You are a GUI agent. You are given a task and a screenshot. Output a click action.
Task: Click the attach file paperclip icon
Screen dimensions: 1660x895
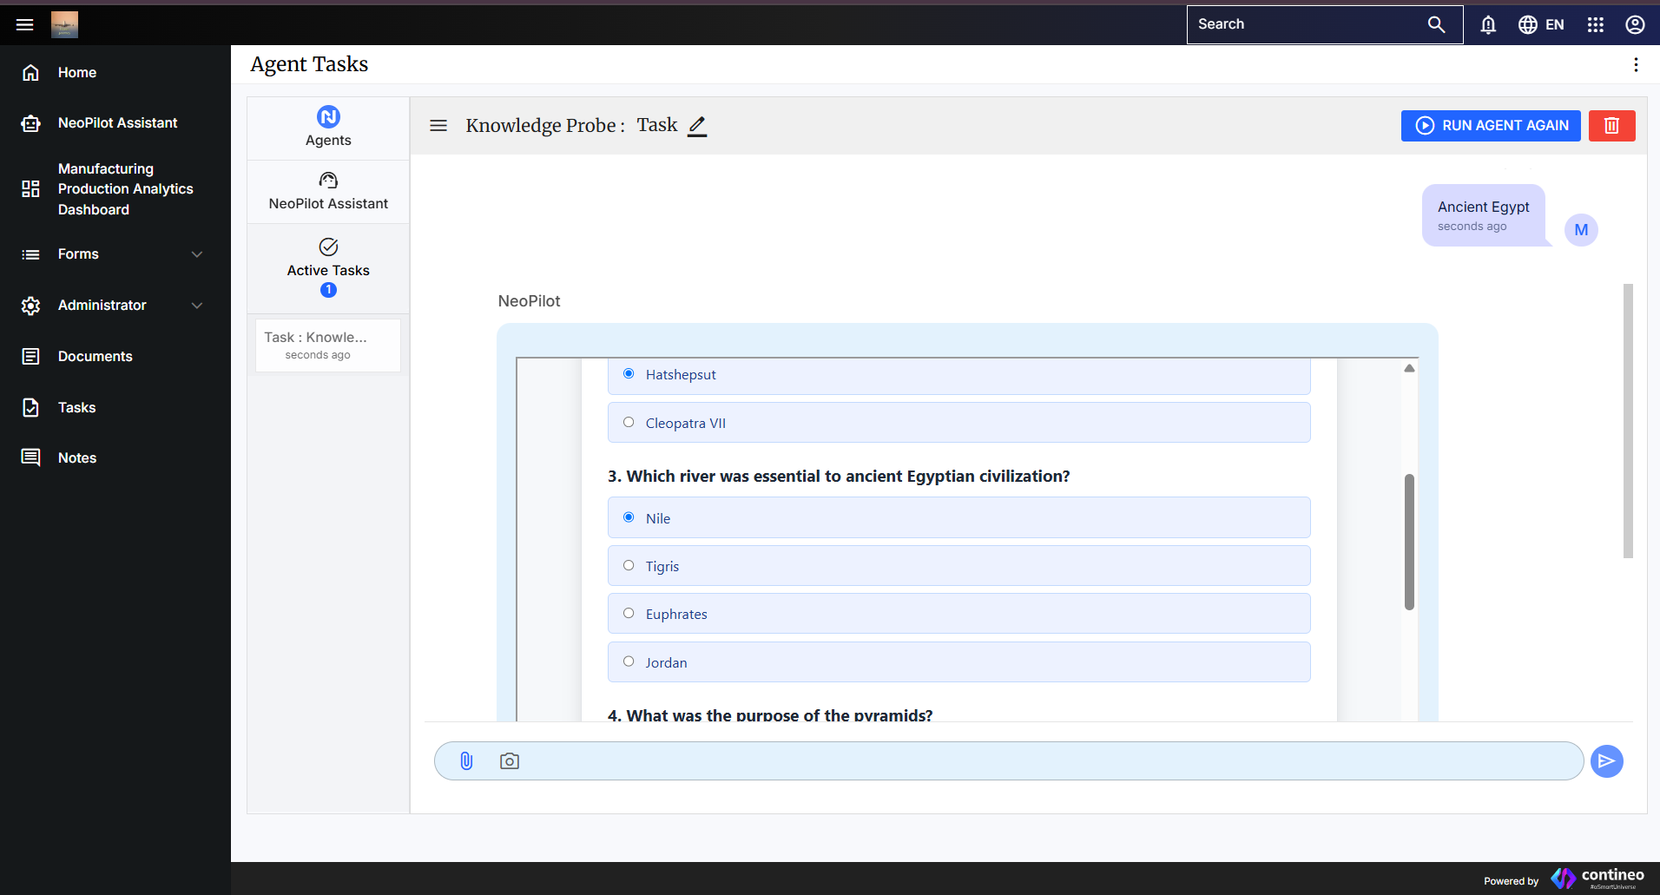tap(466, 761)
